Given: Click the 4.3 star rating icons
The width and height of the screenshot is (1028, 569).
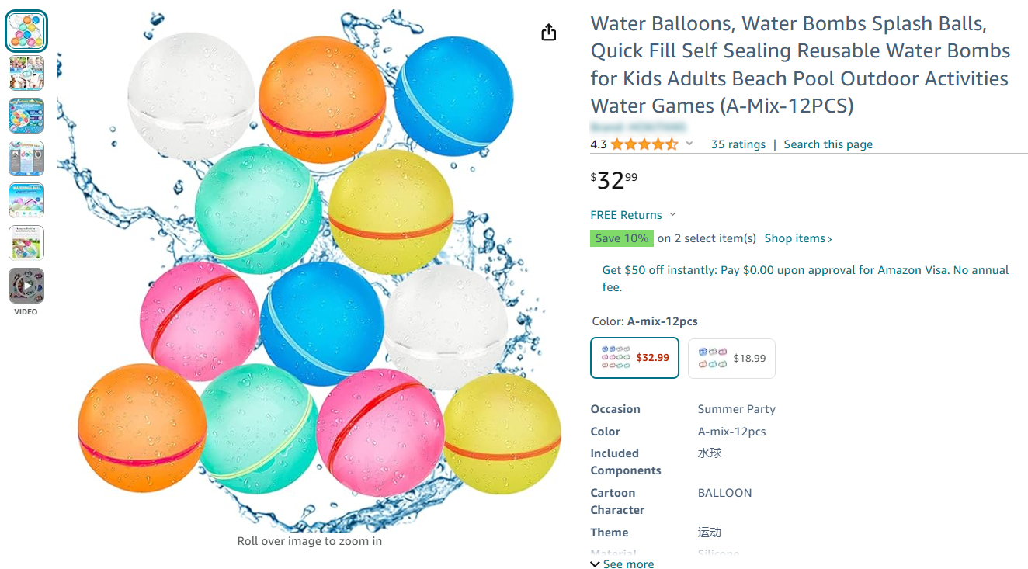Looking at the screenshot, I should coord(644,144).
